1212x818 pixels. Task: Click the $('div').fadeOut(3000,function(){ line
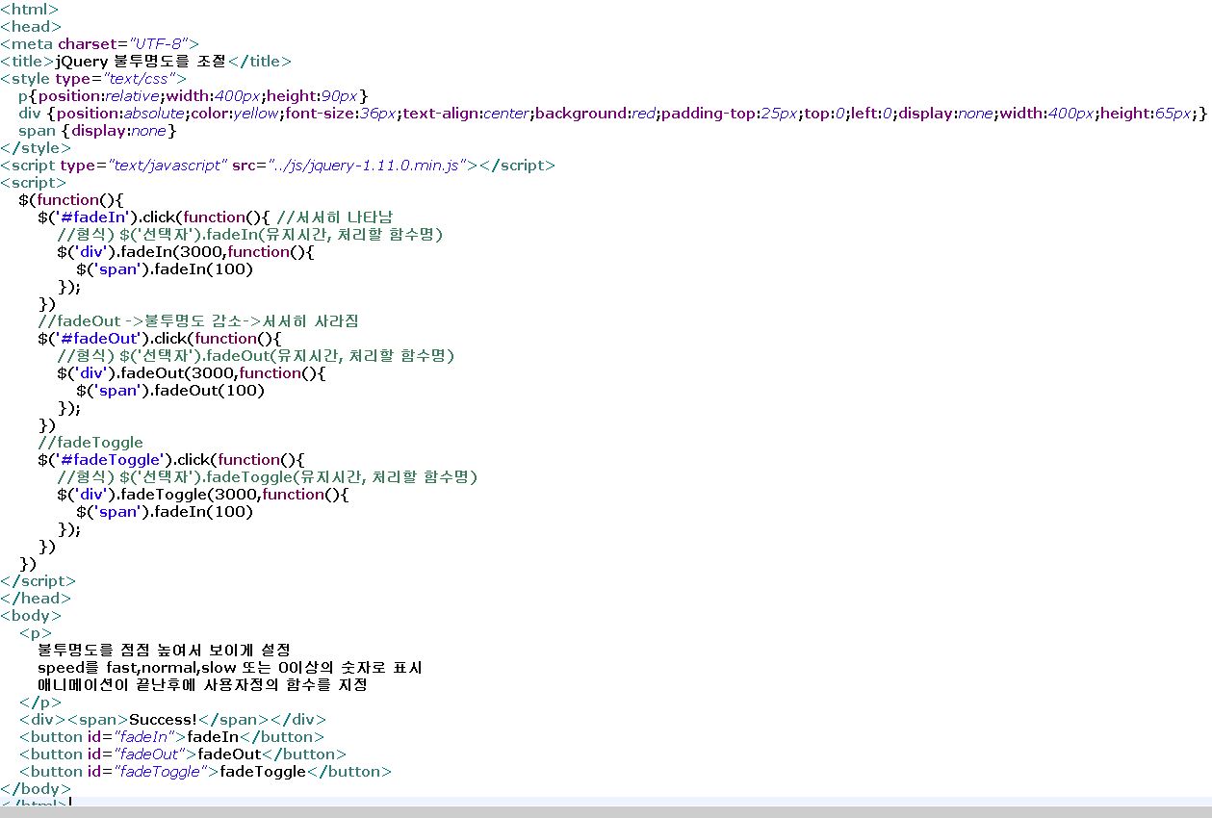(x=192, y=372)
